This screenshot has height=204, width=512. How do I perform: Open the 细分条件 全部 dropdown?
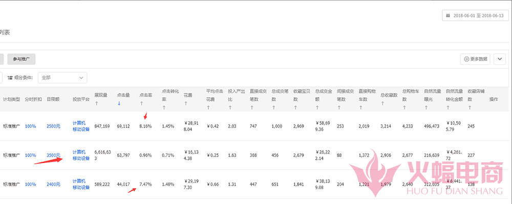point(62,78)
